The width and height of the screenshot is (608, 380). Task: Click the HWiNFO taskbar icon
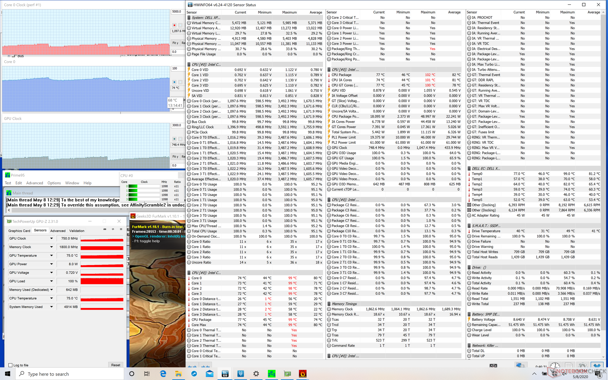[225, 374]
